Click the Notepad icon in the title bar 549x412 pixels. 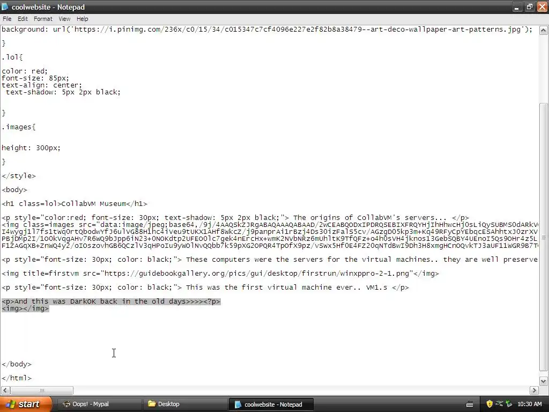(5, 7)
